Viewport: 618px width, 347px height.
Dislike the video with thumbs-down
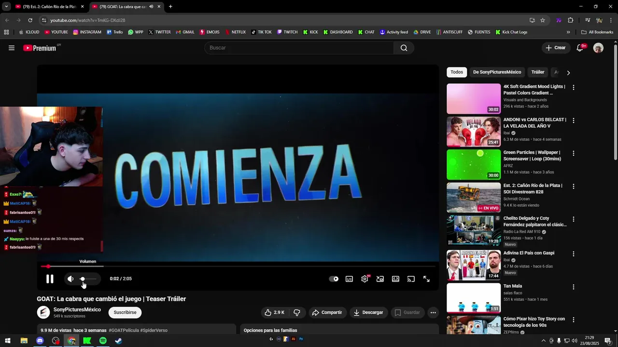click(x=297, y=312)
